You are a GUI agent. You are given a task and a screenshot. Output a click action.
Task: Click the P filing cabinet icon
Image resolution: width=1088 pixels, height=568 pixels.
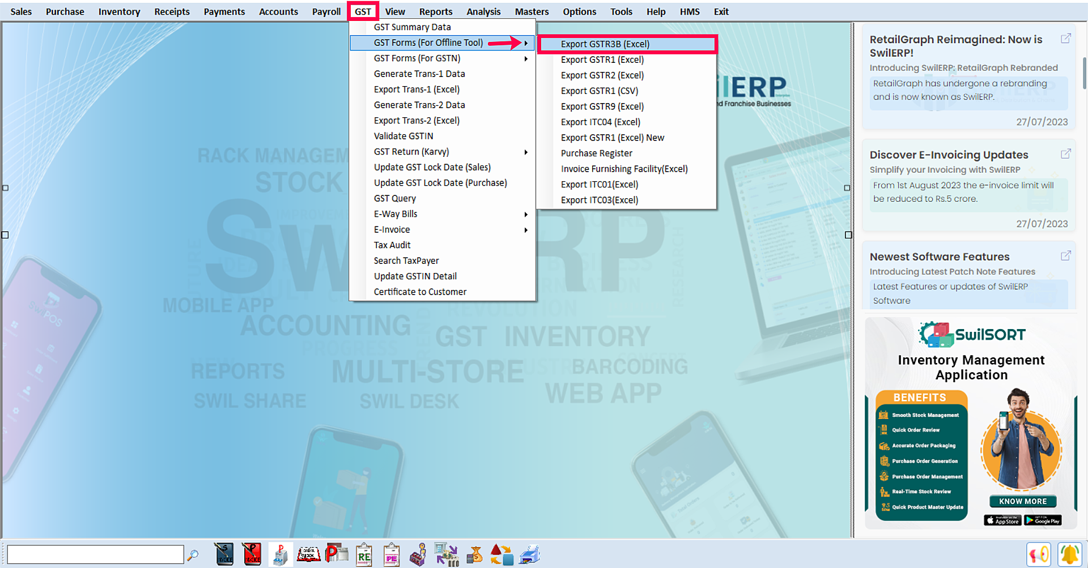(280, 554)
